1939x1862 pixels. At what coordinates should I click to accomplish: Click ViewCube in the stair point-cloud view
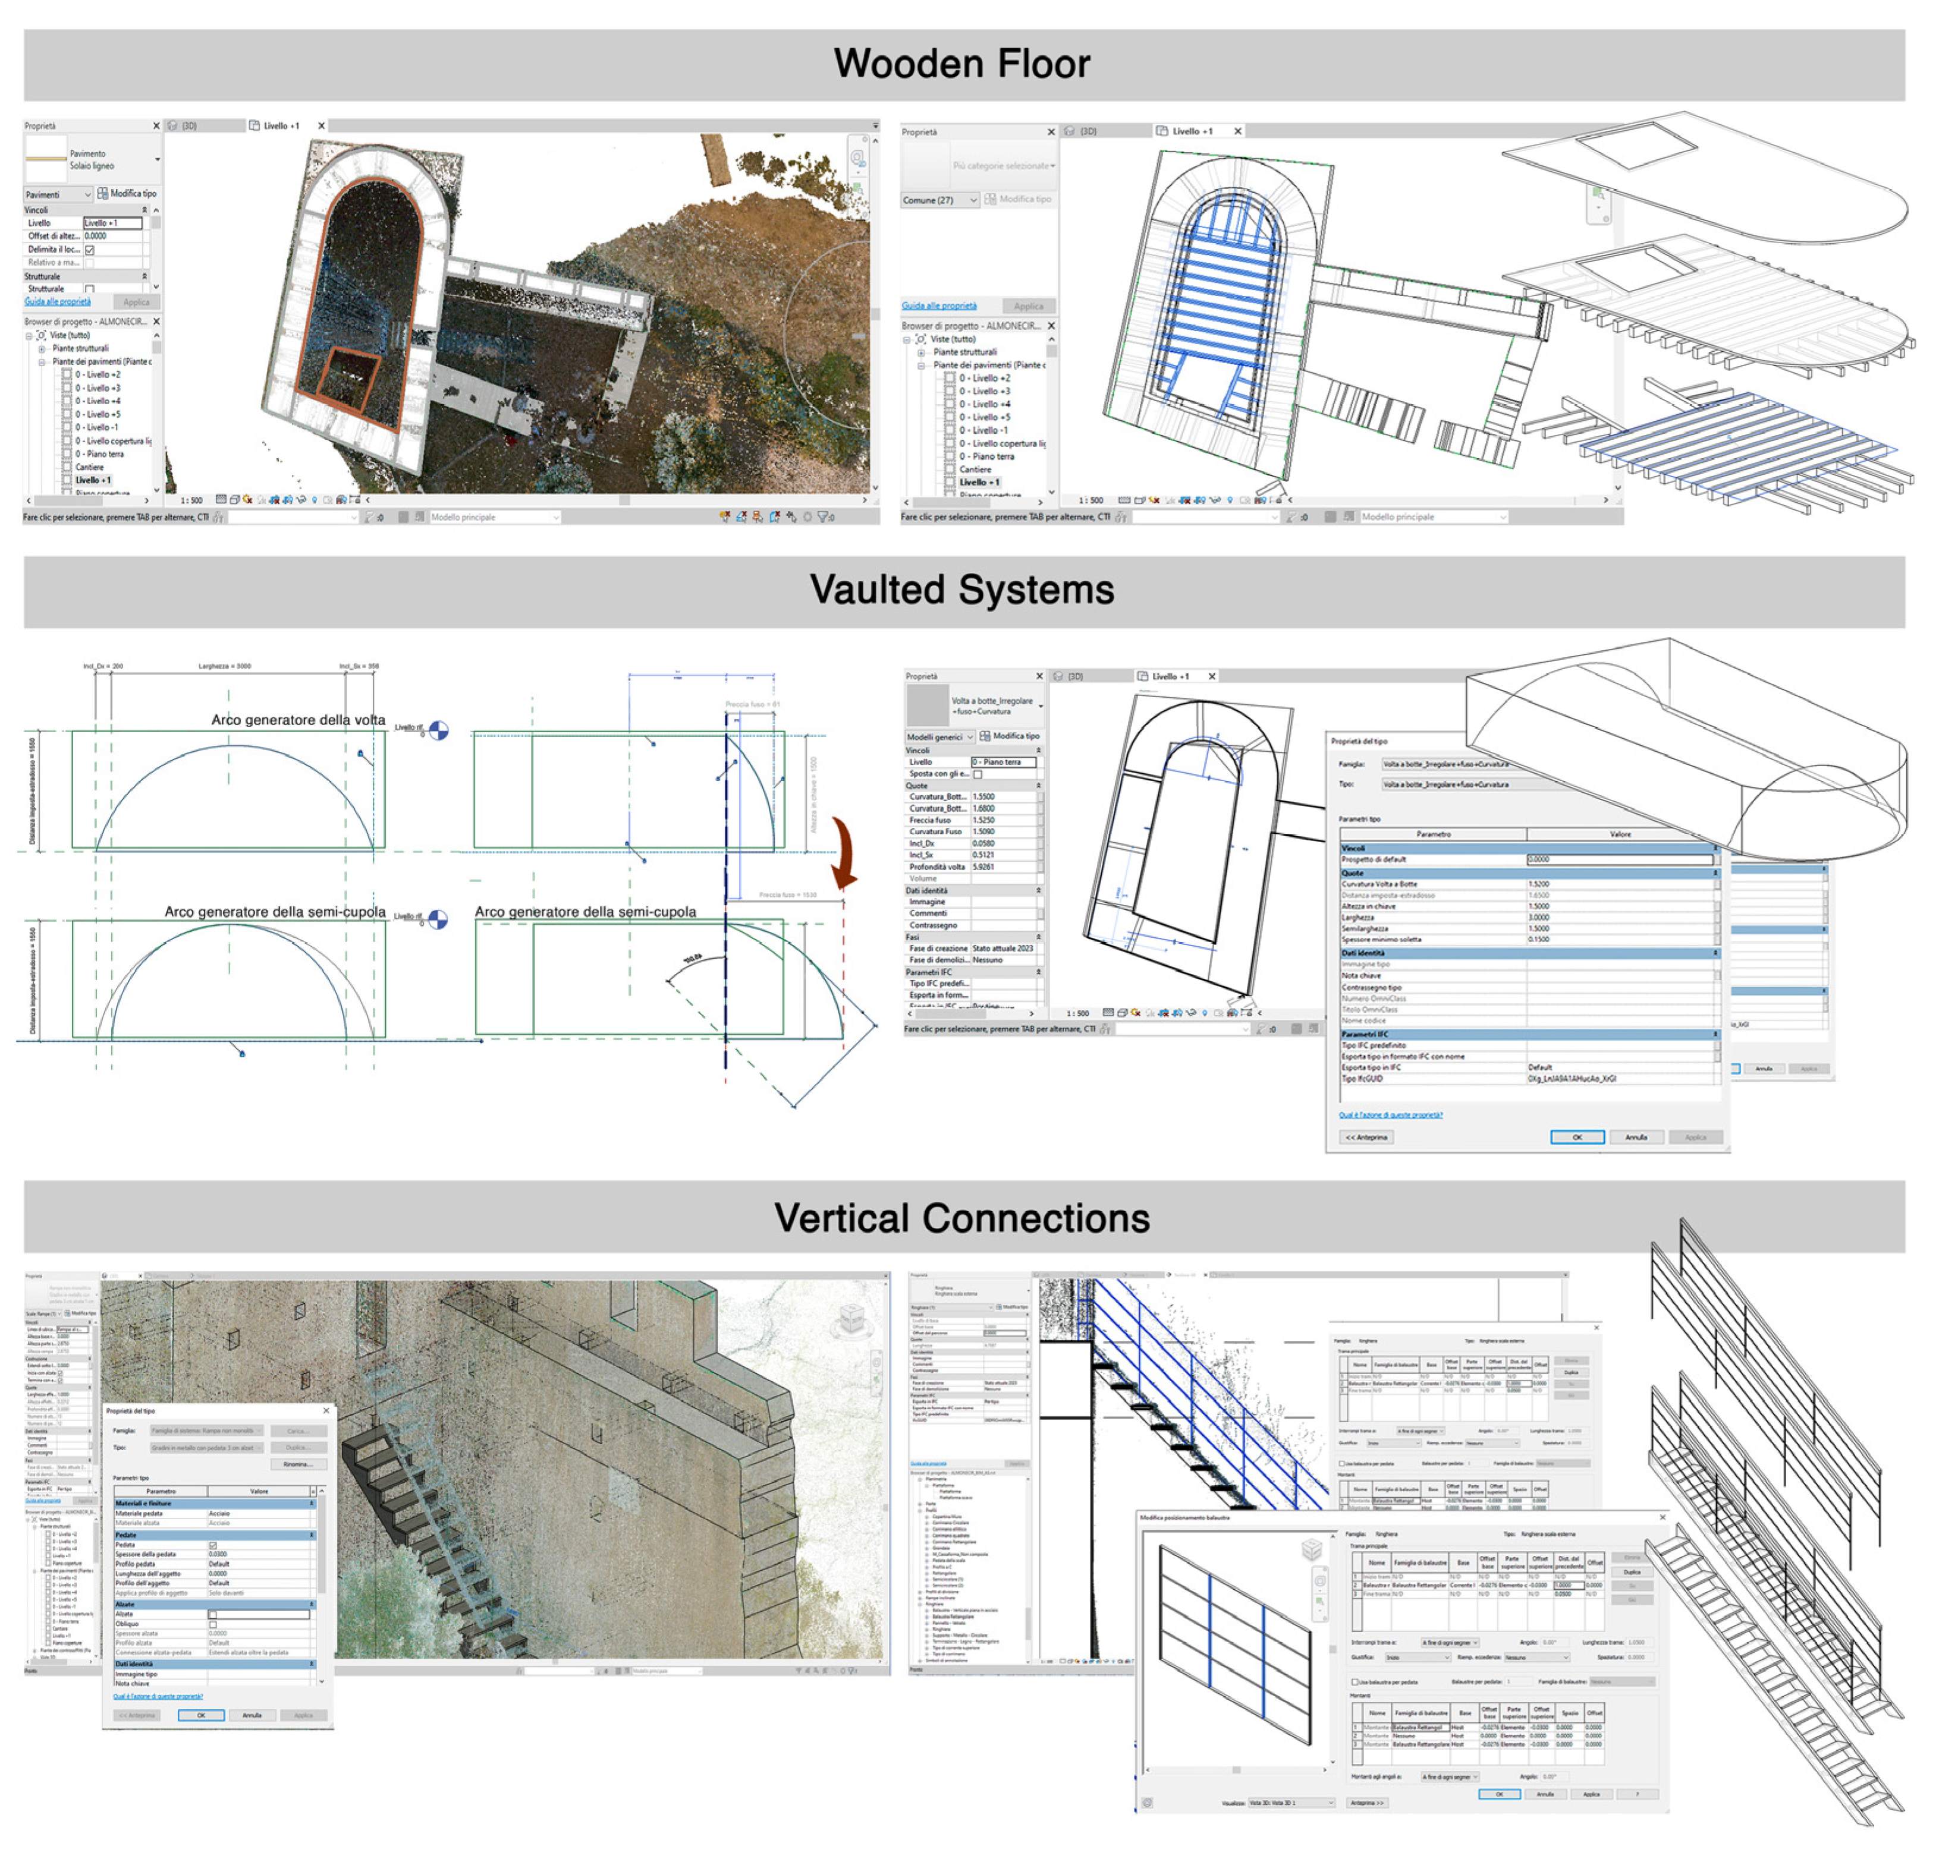click(851, 1318)
